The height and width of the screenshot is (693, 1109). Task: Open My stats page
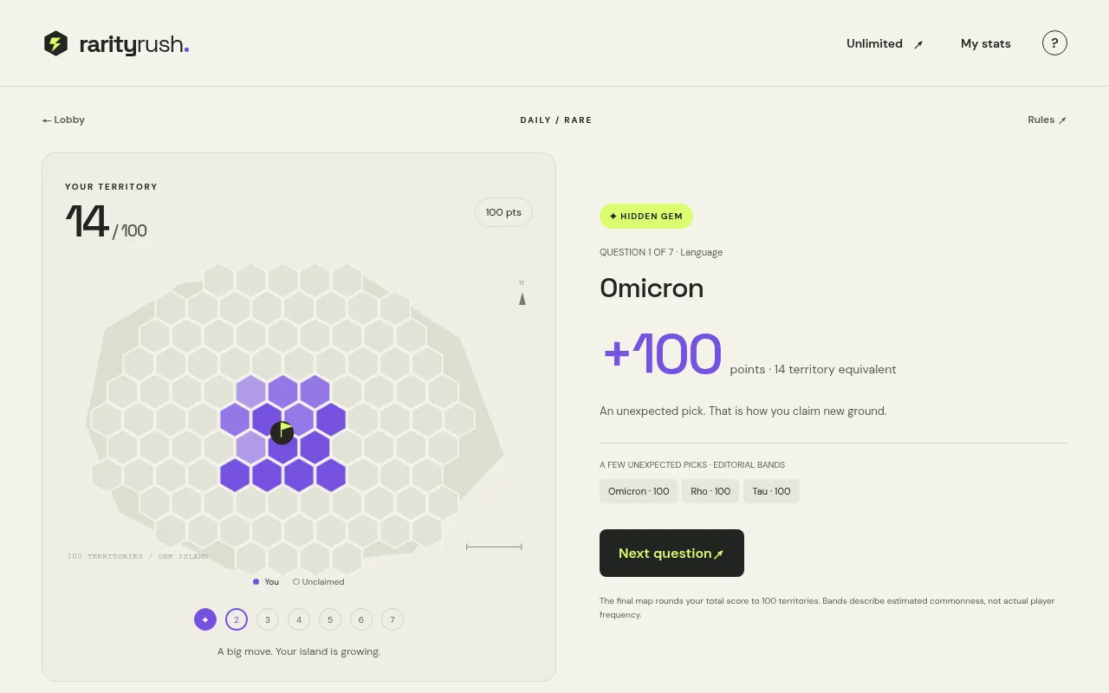[x=986, y=43]
